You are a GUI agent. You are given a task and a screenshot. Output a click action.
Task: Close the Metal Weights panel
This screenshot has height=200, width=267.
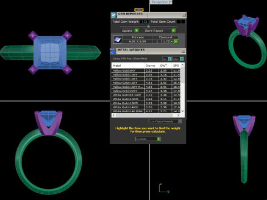[183, 51]
